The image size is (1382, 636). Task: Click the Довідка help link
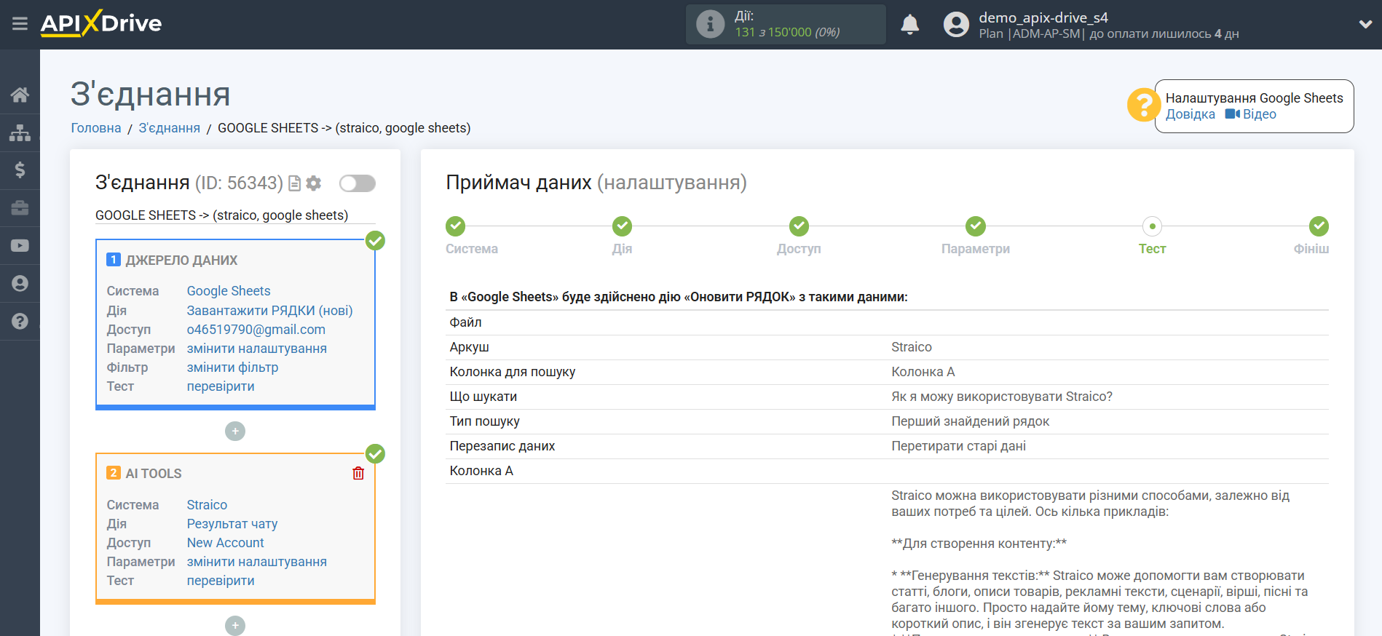1190,114
